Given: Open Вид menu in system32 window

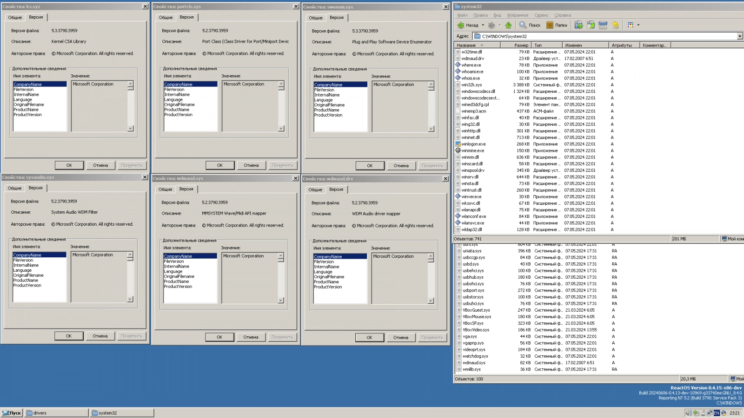Looking at the screenshot, I should click(x=497, y=15).
